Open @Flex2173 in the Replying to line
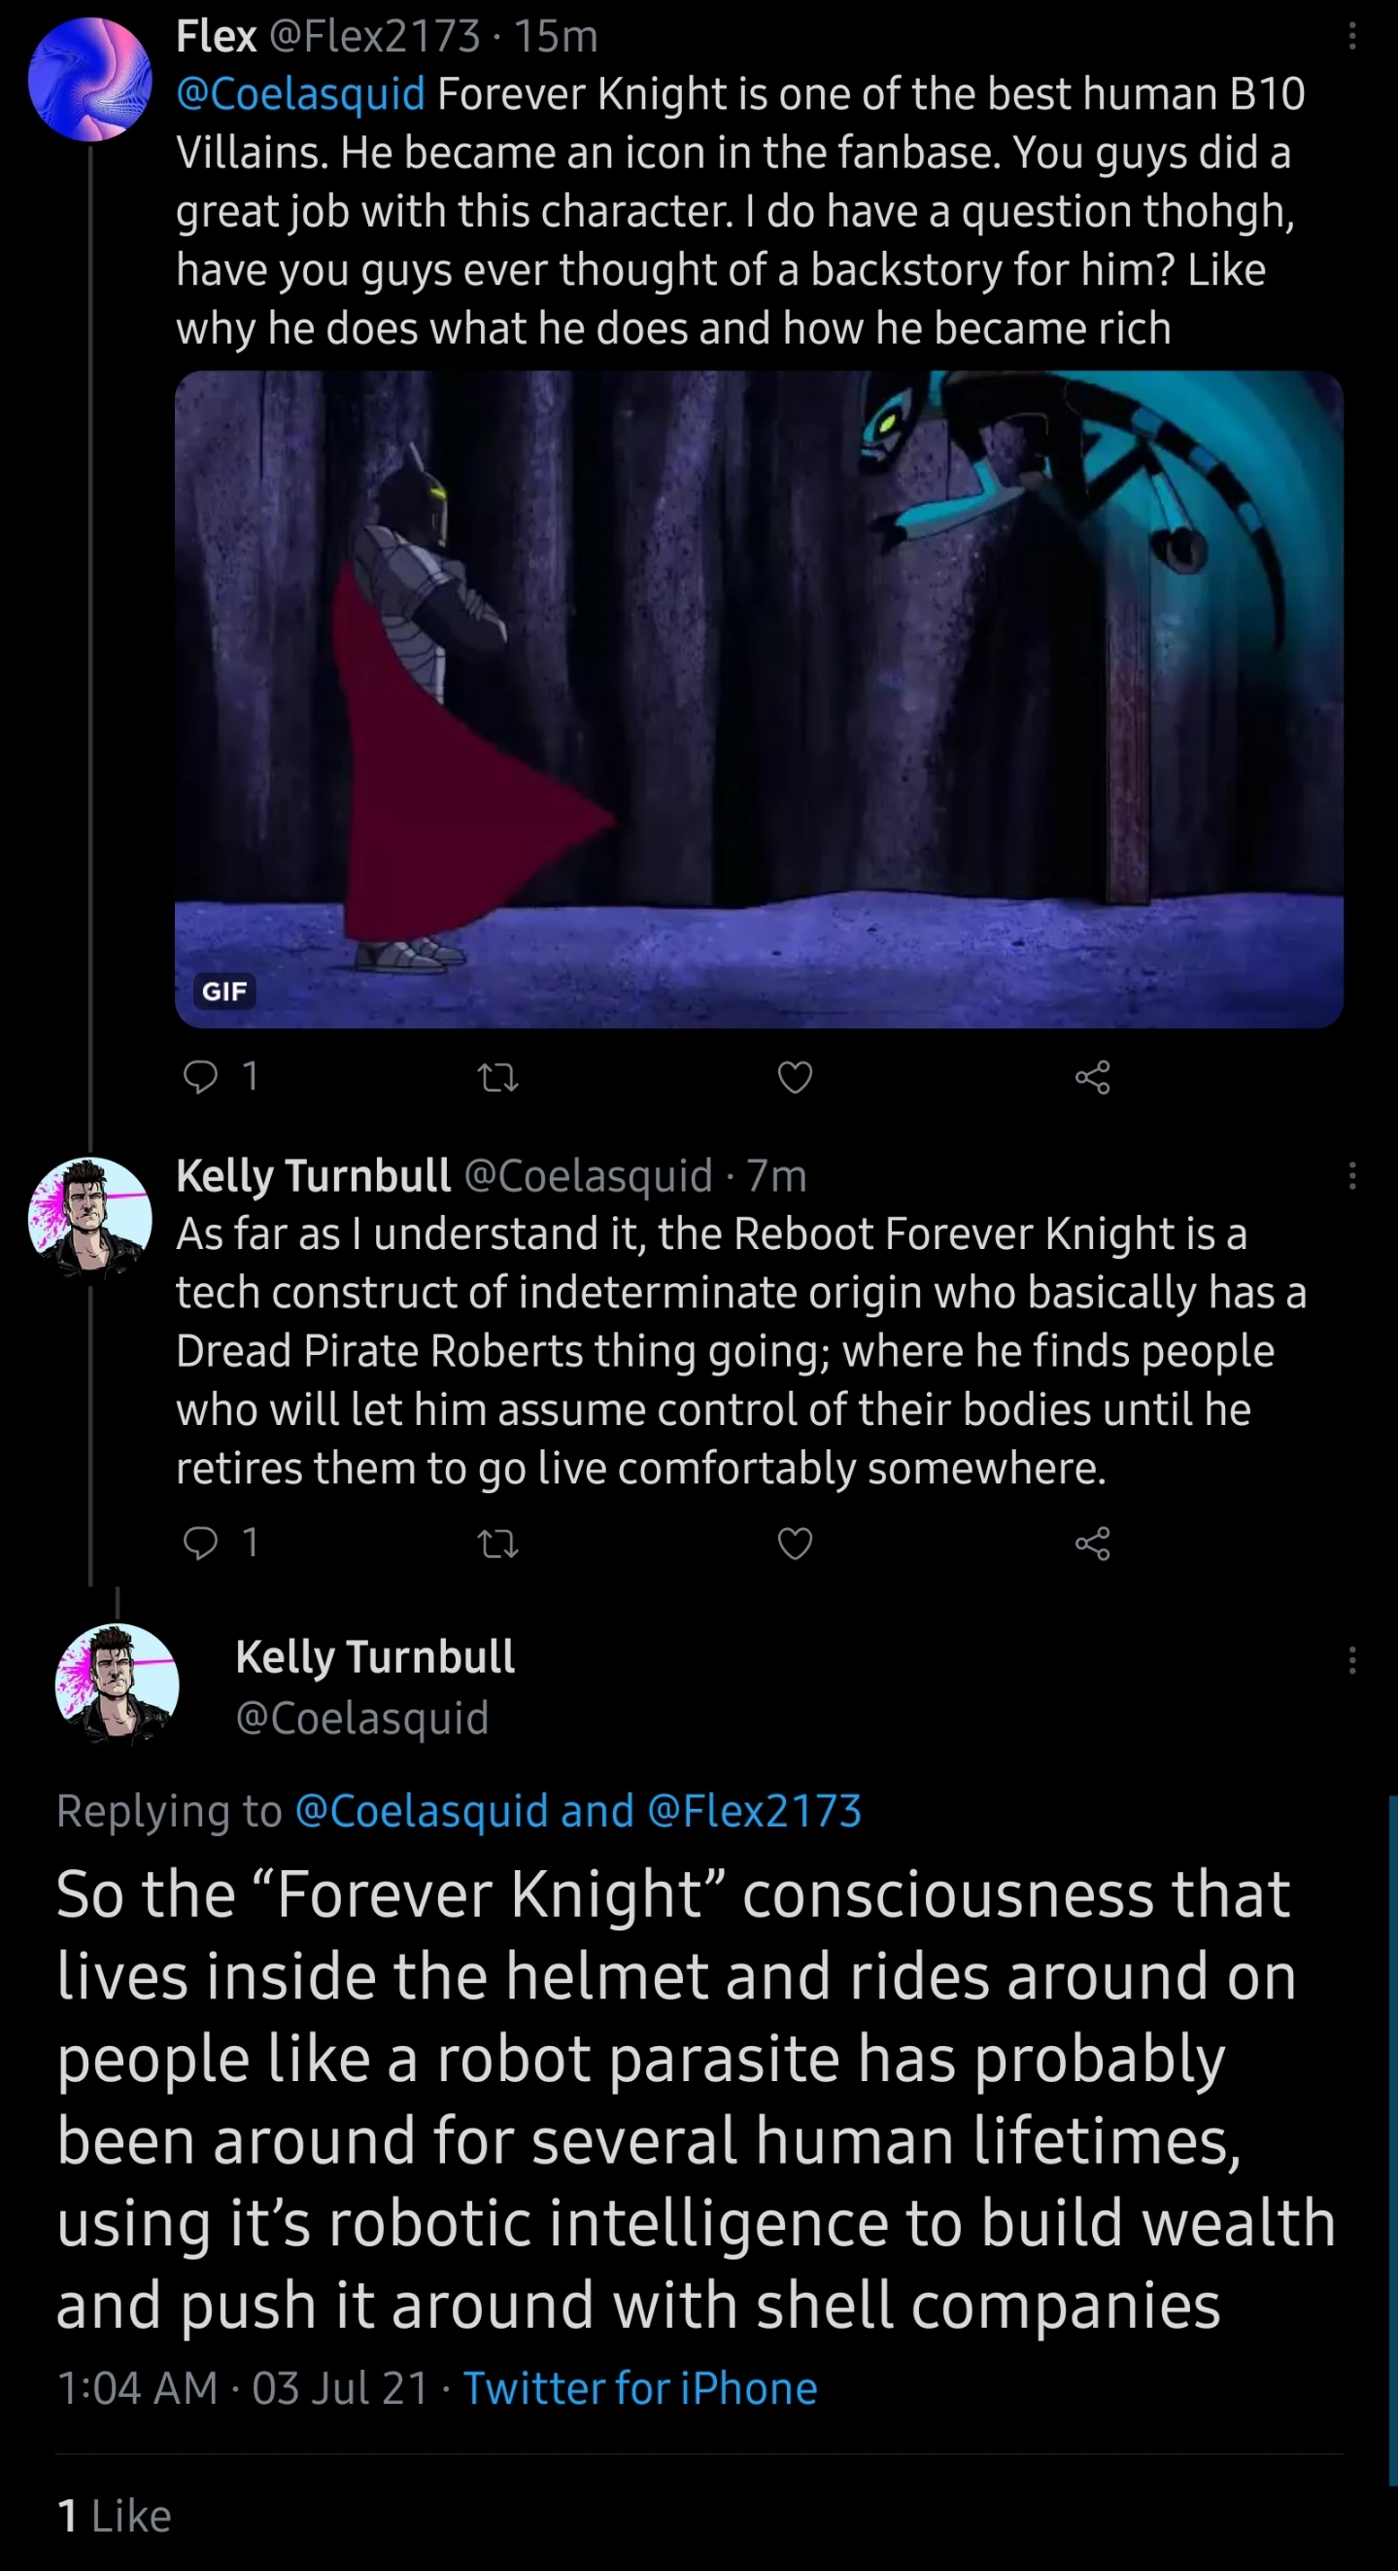Screen dimensions: 1398x2571 click(x=755, y=1811)
